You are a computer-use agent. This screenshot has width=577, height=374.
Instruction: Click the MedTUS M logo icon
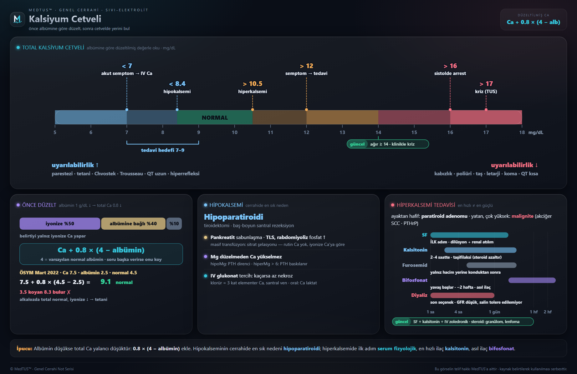click(18, 19)
